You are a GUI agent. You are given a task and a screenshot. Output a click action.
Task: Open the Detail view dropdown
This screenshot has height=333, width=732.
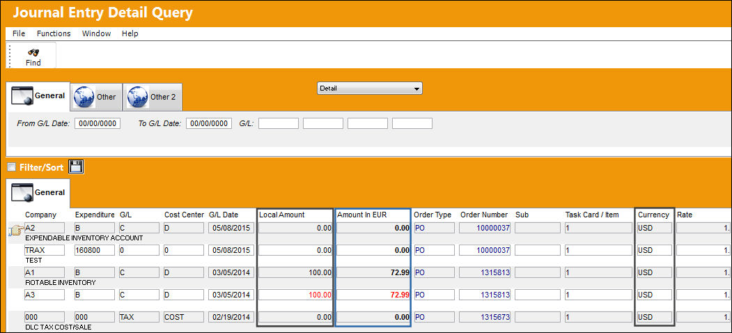(369, 88)
